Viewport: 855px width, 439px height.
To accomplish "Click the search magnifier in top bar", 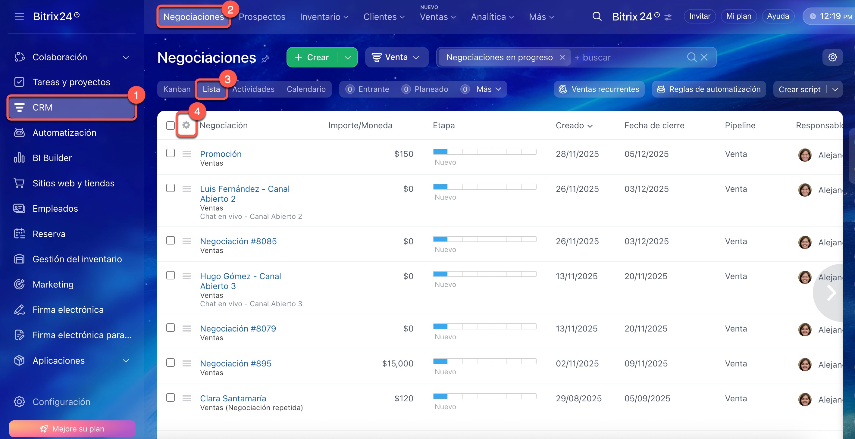I will pos(597,16).
